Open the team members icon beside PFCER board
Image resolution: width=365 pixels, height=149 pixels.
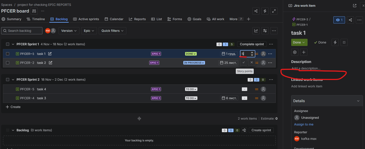(x=34, y=11)
